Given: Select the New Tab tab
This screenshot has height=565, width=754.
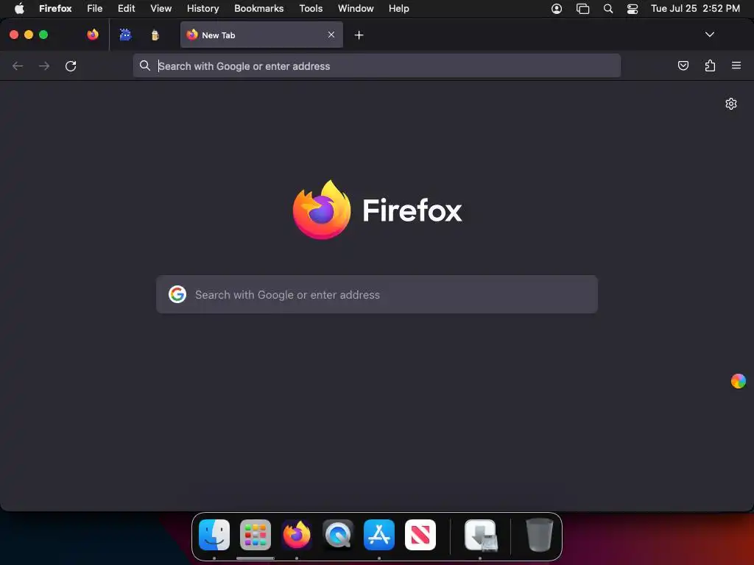Looking at the screenshot, I should click(261, 35).
